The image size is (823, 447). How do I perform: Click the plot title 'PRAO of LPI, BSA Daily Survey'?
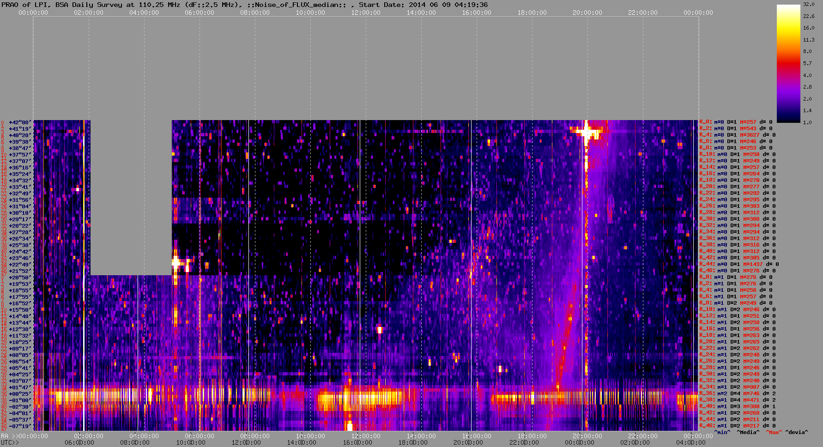tap(62, 5)
